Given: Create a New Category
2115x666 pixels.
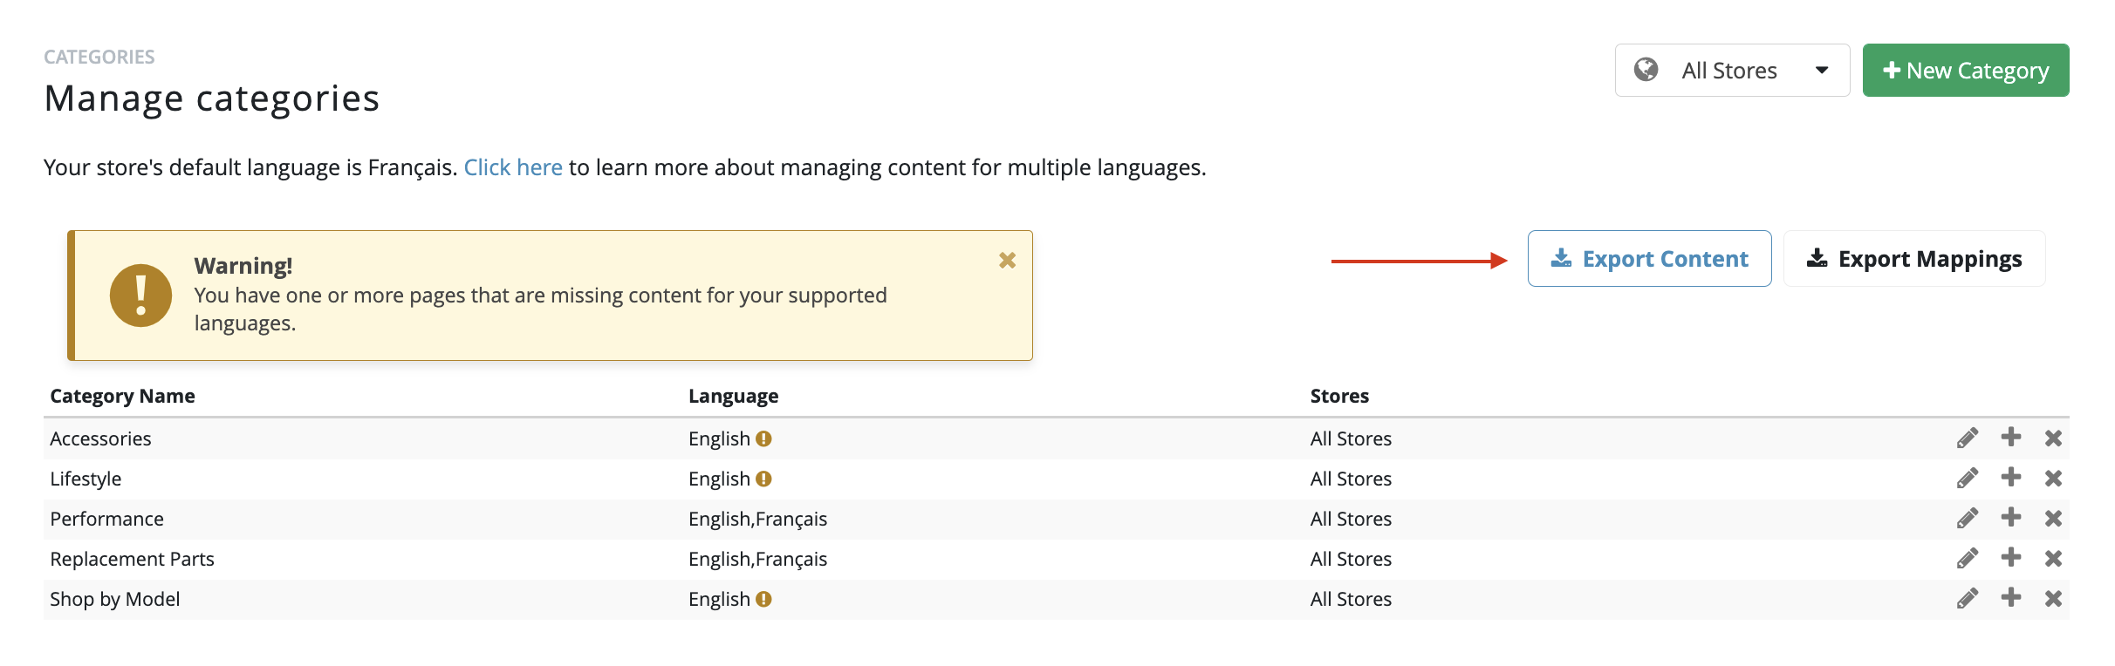Looking at the screenshot, I should point(1966,70).
